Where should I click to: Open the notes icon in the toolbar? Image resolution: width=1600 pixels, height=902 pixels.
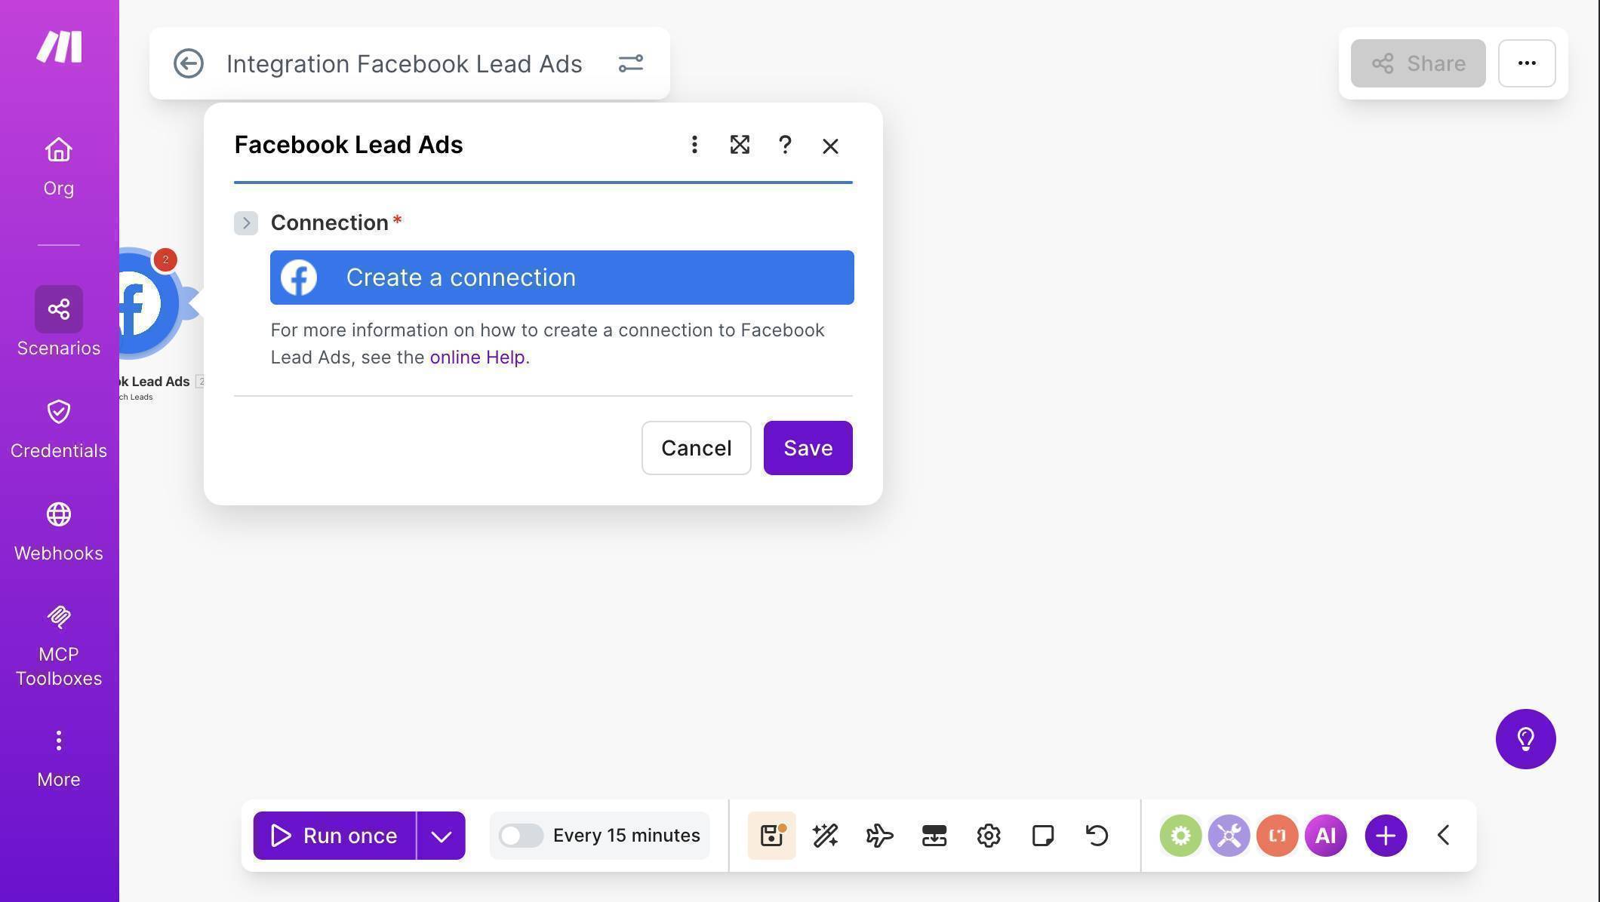click(1042, 835)
